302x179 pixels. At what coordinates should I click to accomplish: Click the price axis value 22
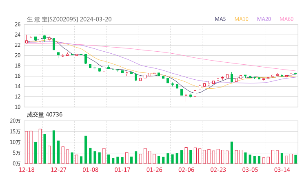pyautogui.click(x=18, y=45)
